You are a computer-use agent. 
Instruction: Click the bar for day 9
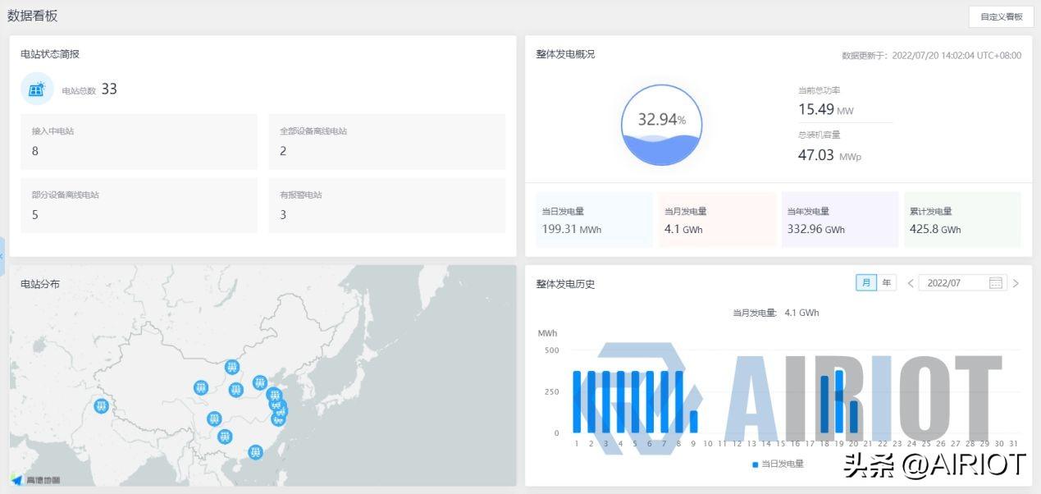pyautogui.click(x=693, y=422)
